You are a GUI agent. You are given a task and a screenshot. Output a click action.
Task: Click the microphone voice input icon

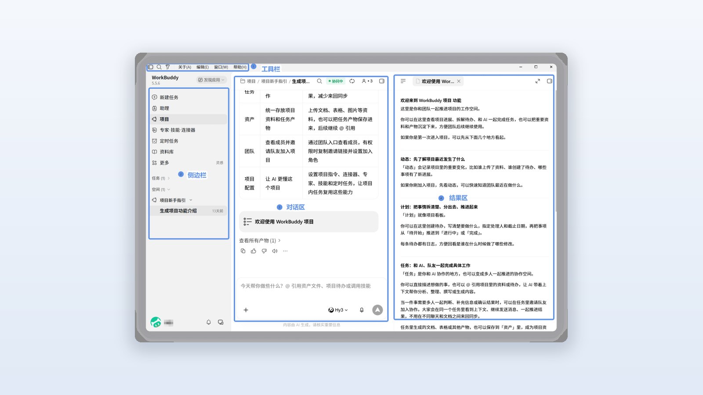362,310
